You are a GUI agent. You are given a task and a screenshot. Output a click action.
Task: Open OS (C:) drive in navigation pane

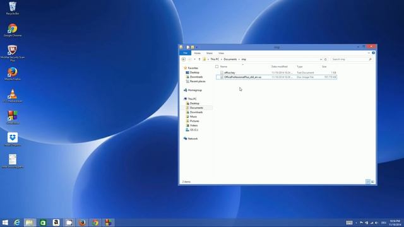click(x=194, y=130)
